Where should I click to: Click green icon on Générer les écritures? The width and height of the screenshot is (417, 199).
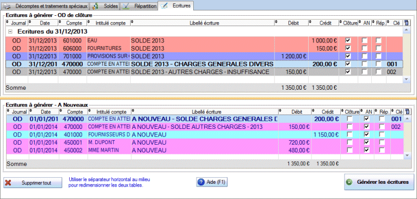[x=349, y=182]
